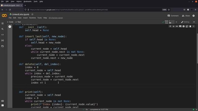The image size is (198, 111).
Task: Click the Colab logo
Action: point(4,16)
